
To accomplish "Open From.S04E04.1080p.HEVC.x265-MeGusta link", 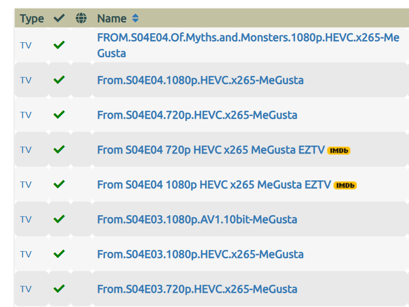I will click(x=201, y=80).
